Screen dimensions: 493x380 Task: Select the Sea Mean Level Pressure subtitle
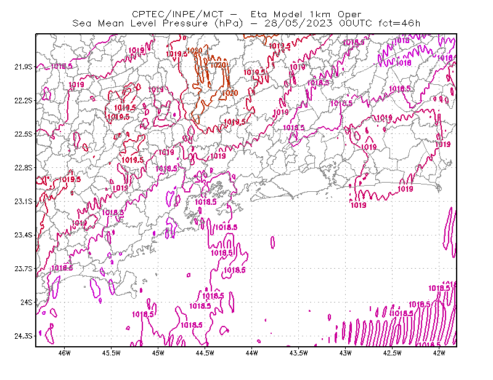point(246,23)
